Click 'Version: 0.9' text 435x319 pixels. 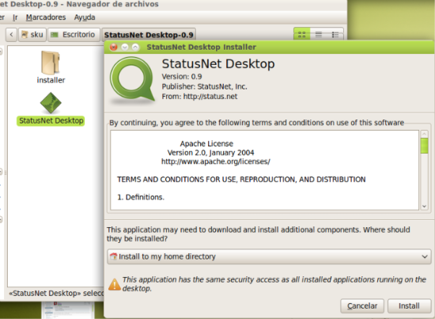[x=182, y=76]
